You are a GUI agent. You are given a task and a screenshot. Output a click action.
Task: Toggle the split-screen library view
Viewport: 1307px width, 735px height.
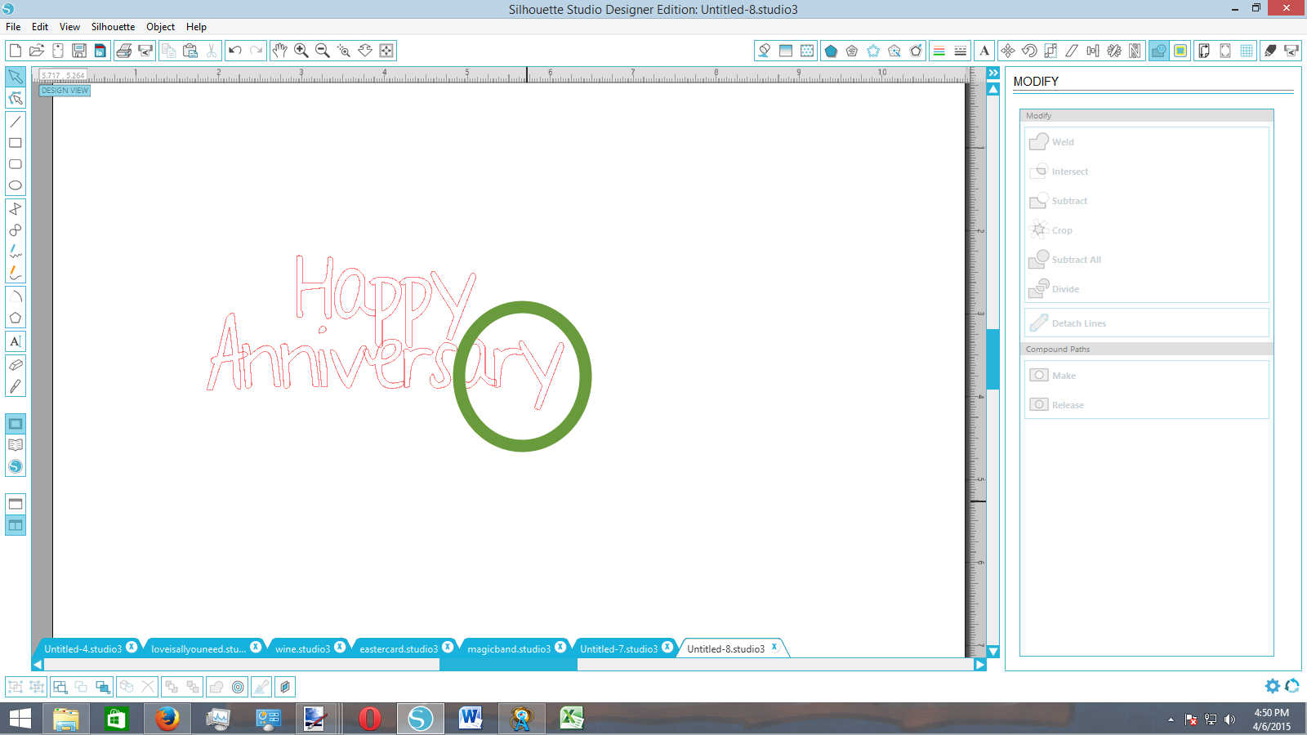click(16, 525)
